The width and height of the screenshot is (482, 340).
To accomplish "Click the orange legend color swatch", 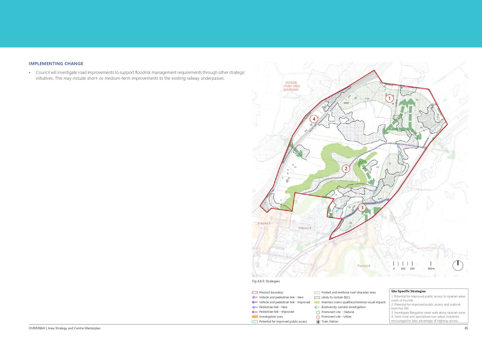I will tap(254, 317).
